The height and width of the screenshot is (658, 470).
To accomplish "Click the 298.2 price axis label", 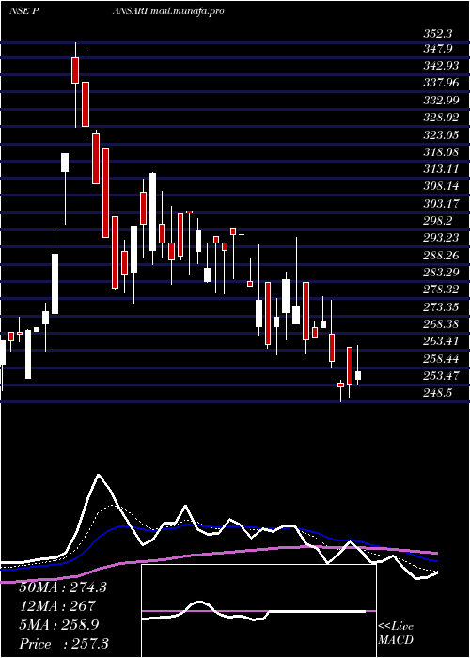I will pos(438,221).
